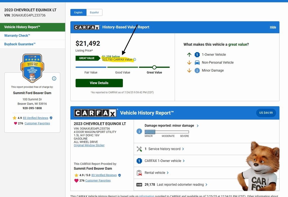Click the verified shield icon in report section
Viewport: 288px width, 197px height.
tap(120, 175)
